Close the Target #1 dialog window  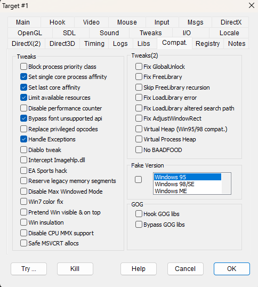[x=252, y=5]
